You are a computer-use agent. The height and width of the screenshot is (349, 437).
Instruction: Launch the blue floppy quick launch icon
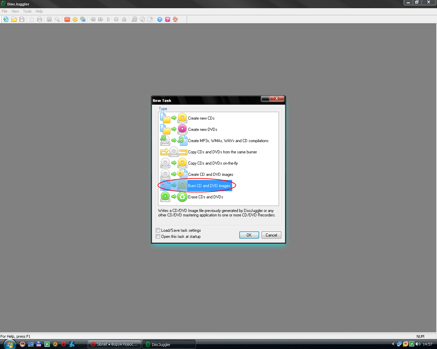pyautogui.click(x=39, y=344)
